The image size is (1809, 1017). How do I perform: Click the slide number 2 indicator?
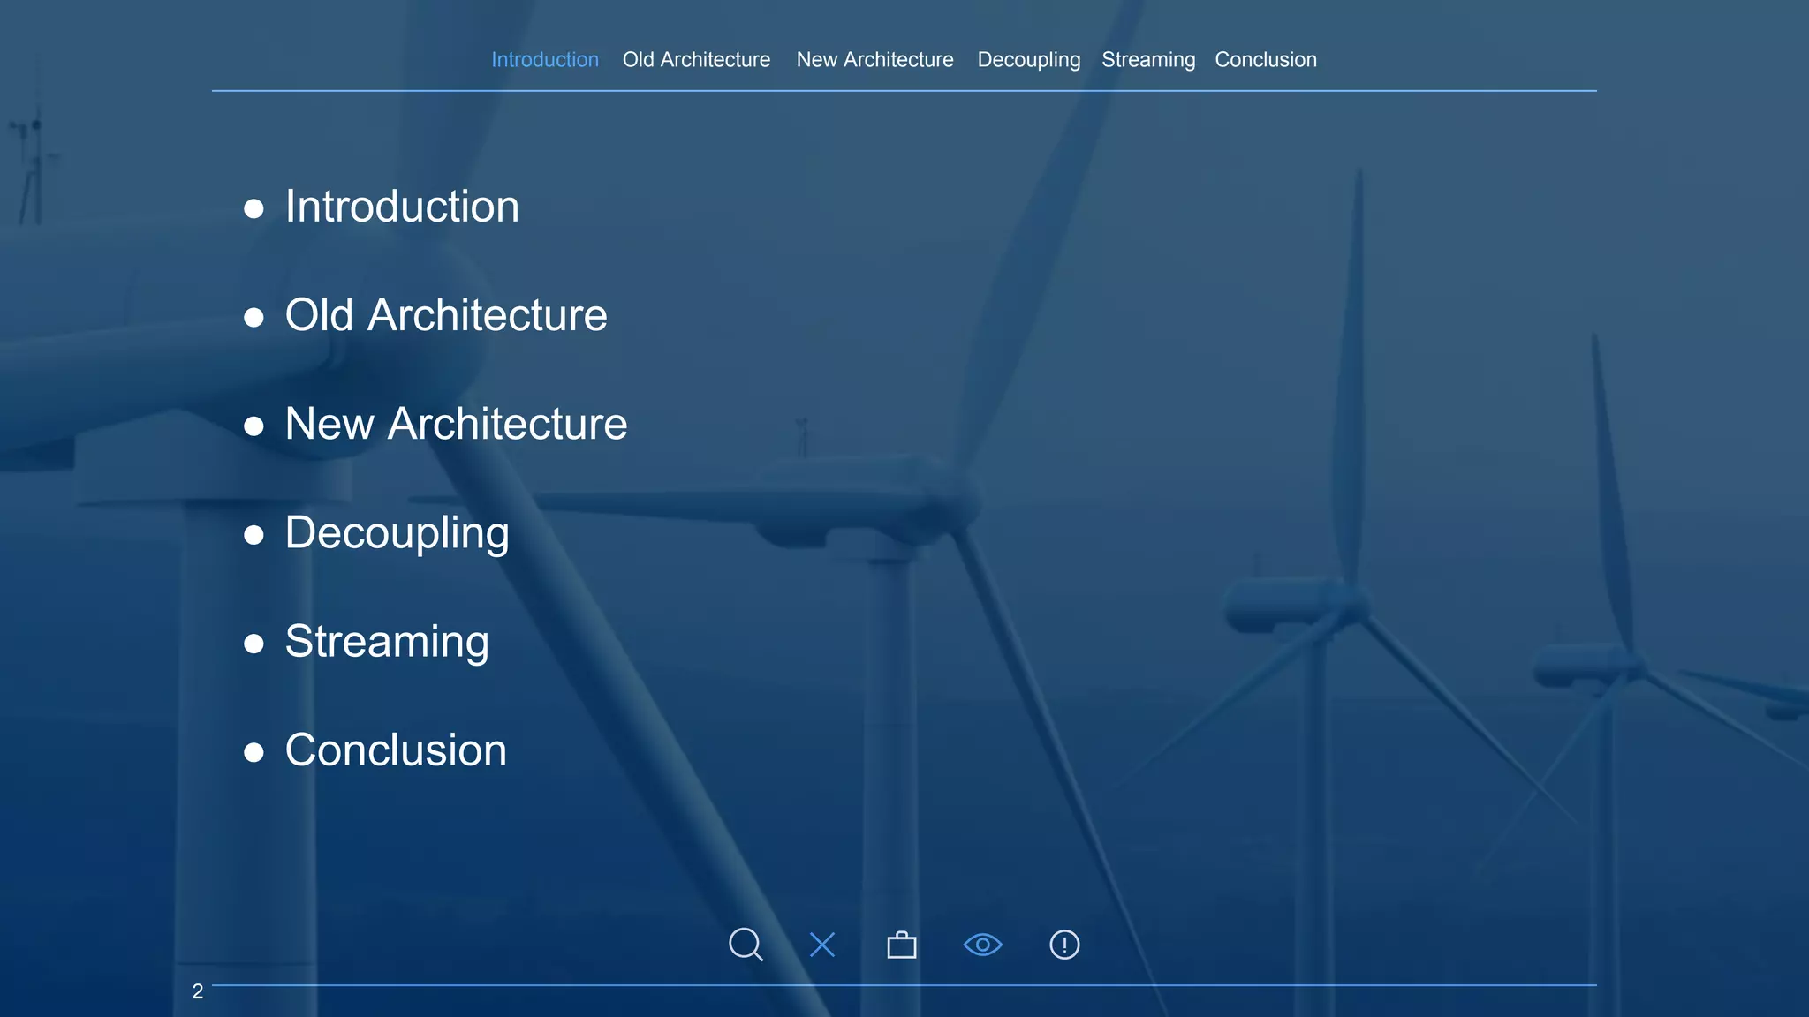tap(198, 991)
